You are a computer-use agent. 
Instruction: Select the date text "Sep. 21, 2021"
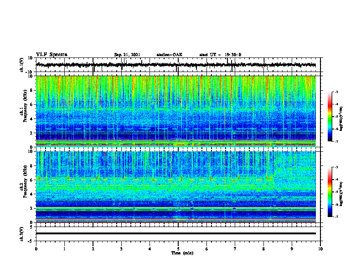coord(127,55)
